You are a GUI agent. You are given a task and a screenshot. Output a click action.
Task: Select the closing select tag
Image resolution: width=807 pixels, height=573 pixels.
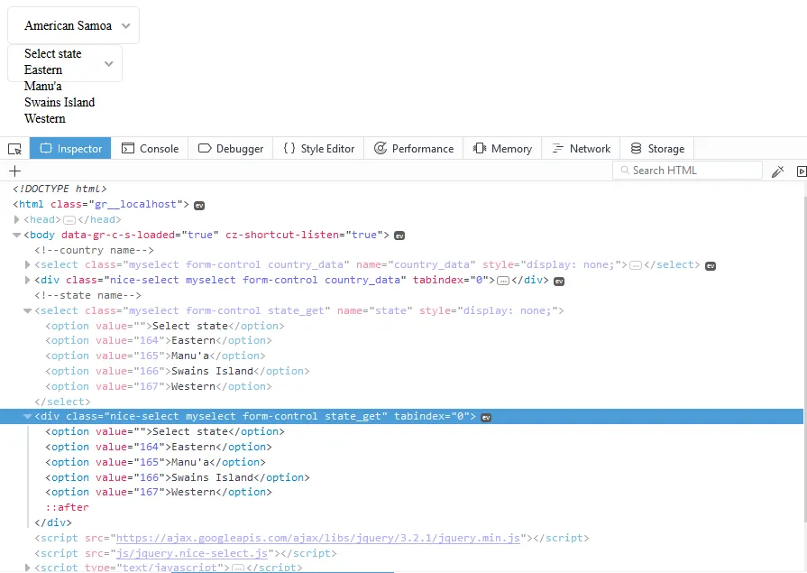point(62,402)
